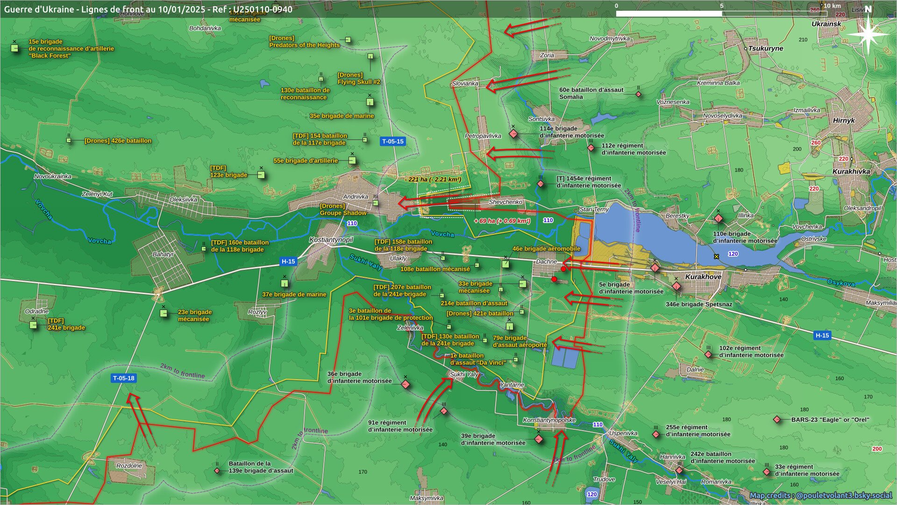This screenshot has height=505, width=897.
Task: Click the 242e bataillon red diamond marker
Action: (x=679, y=470)
